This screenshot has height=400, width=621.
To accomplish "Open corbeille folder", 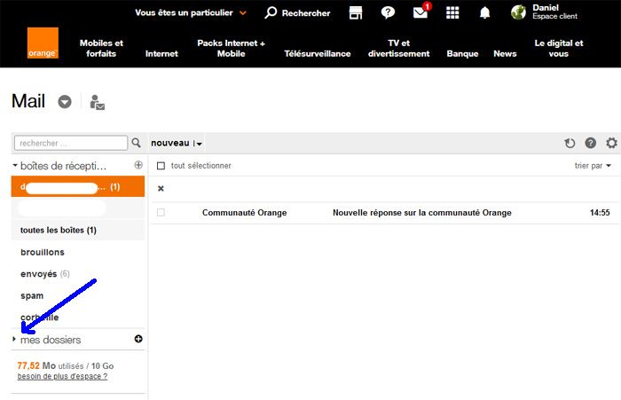I will tap(40, 318).
